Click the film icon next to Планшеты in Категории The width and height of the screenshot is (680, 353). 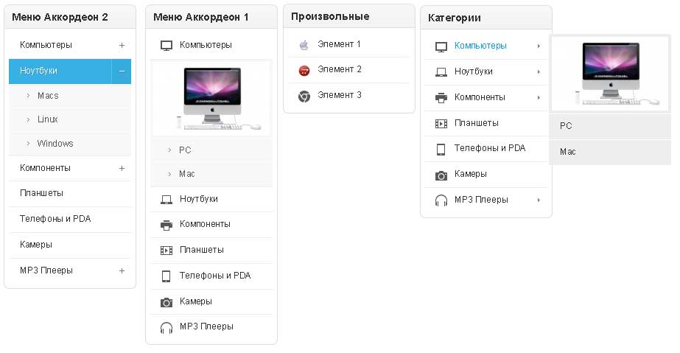[441, 123]
